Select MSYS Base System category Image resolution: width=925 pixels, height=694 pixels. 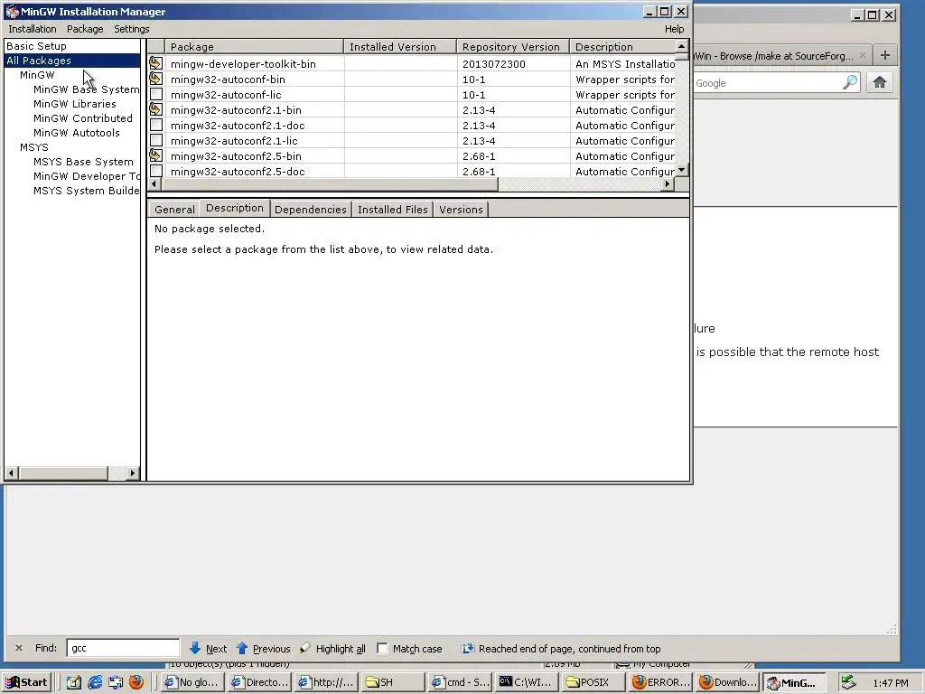click(x=83, y=162)
